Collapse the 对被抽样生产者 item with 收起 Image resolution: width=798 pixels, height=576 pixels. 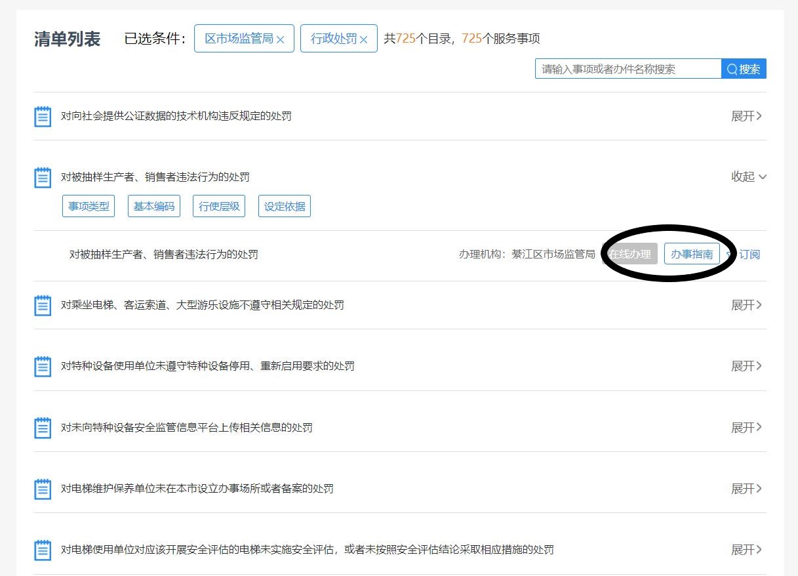748,176
